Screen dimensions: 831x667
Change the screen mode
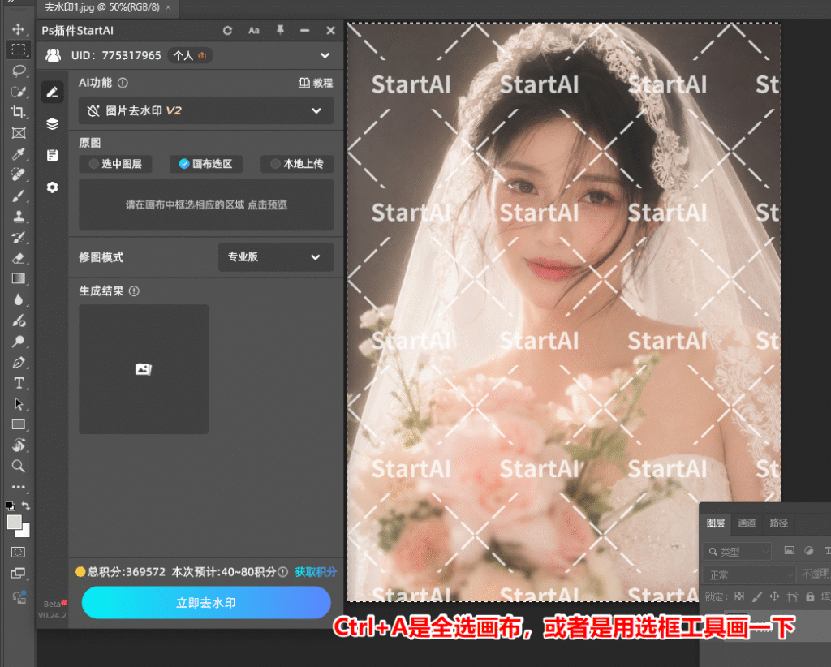[18, 573]
